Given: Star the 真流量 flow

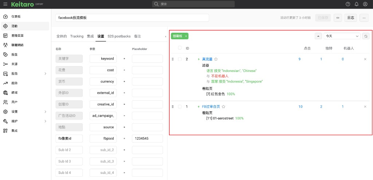Looking at the screenshot, I should [x=216, y=59].
